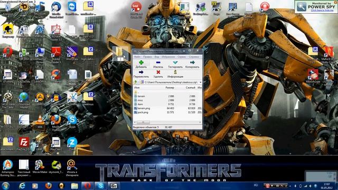The width and height of the screenshot is (338, 190).
Task: Click the RU language indicator in taskbar
Action: [256, 185]
